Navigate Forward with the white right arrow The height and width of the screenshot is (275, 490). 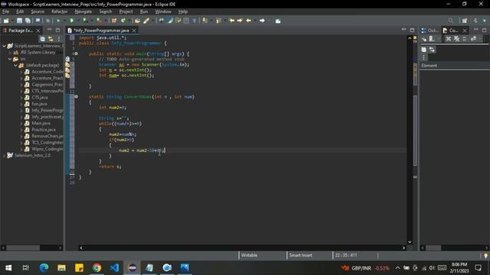262,21
